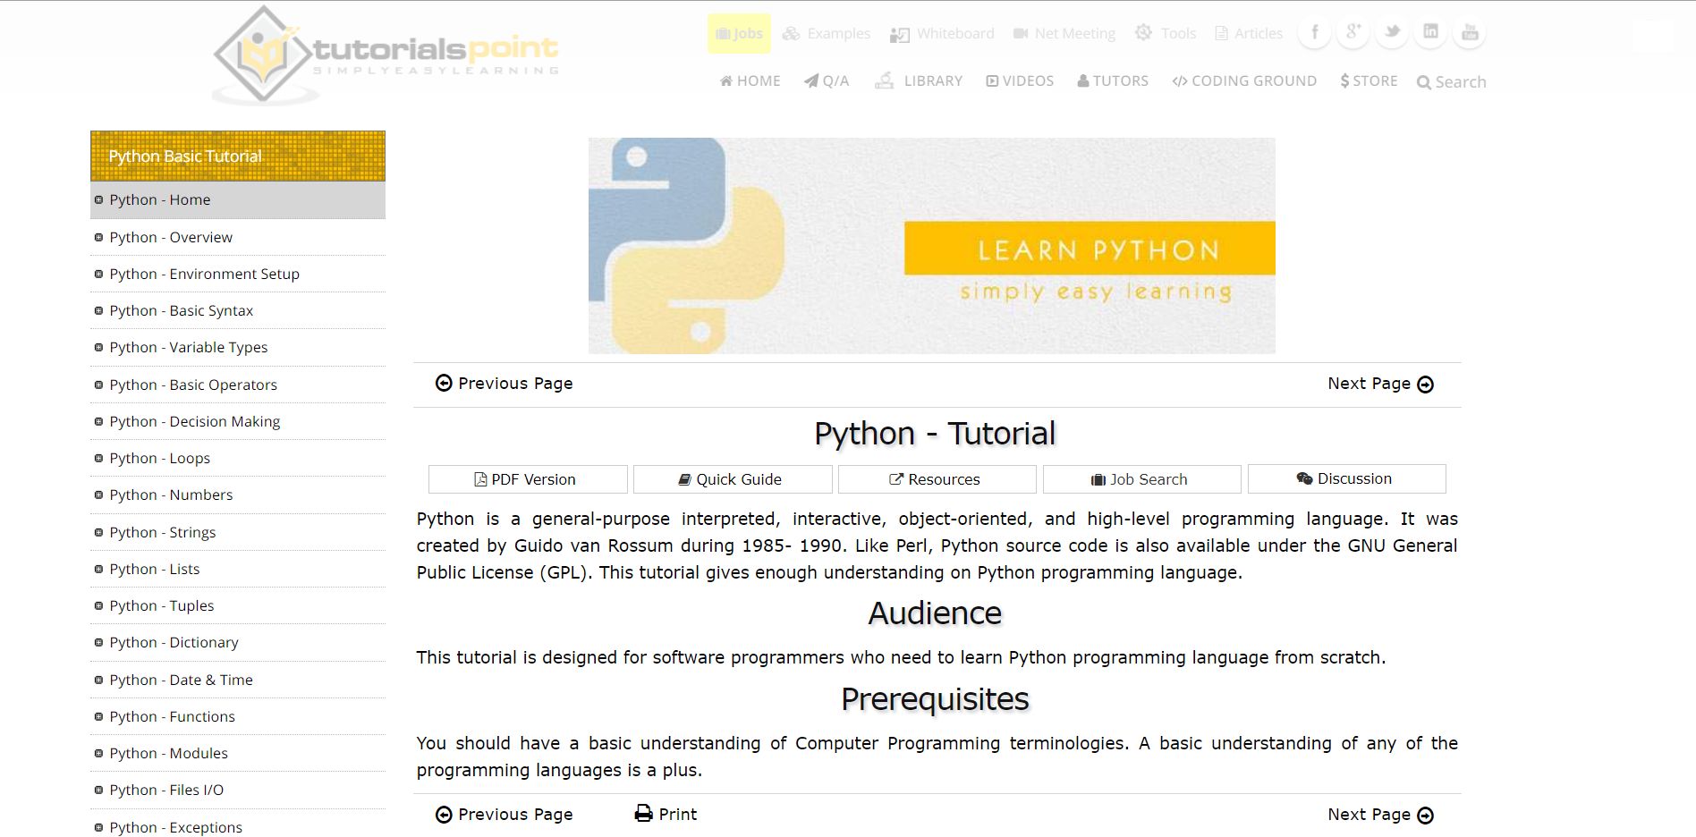The width and height of the screenshot is (1696, 837).
Task: Open the LinkedIn icon link
Action: (x=1430, y=33)
